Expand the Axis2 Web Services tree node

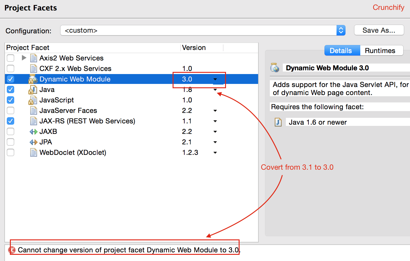(24, 58)
